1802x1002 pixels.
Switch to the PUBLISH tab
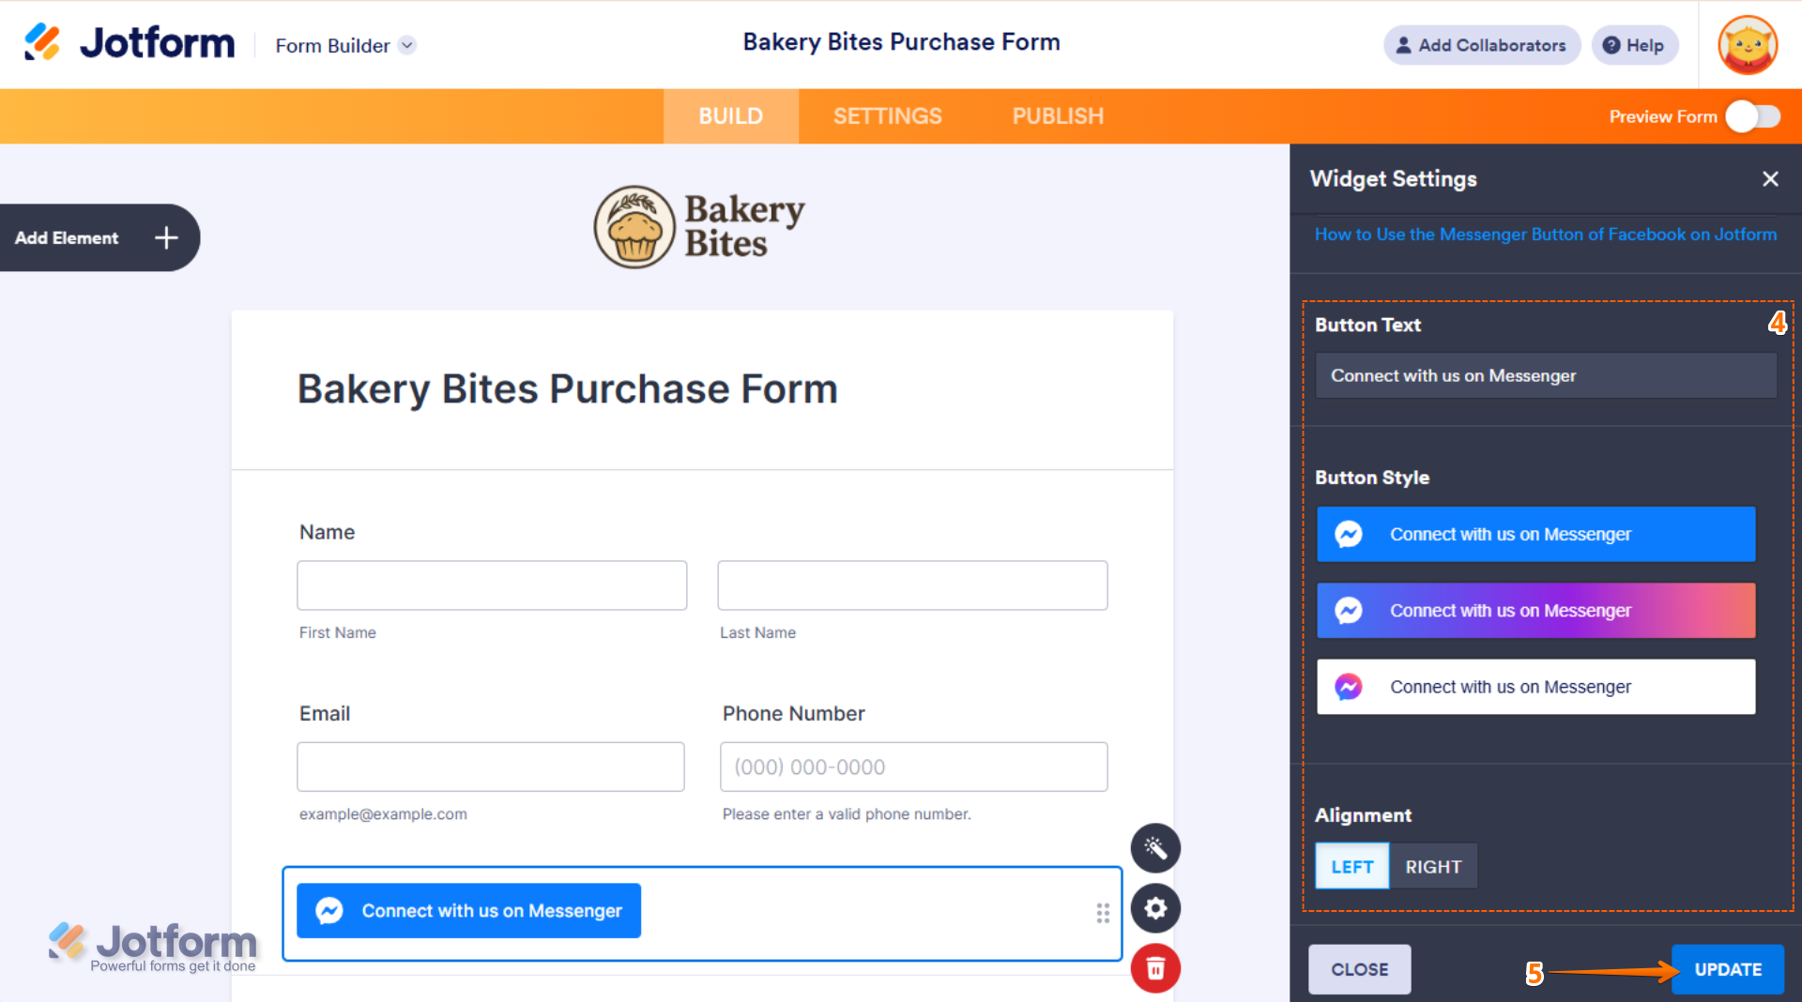pos(1058,116)
